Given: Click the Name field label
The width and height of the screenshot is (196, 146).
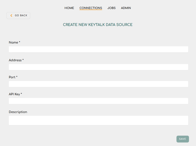Looking at the screenshot, I should point(13,42).
